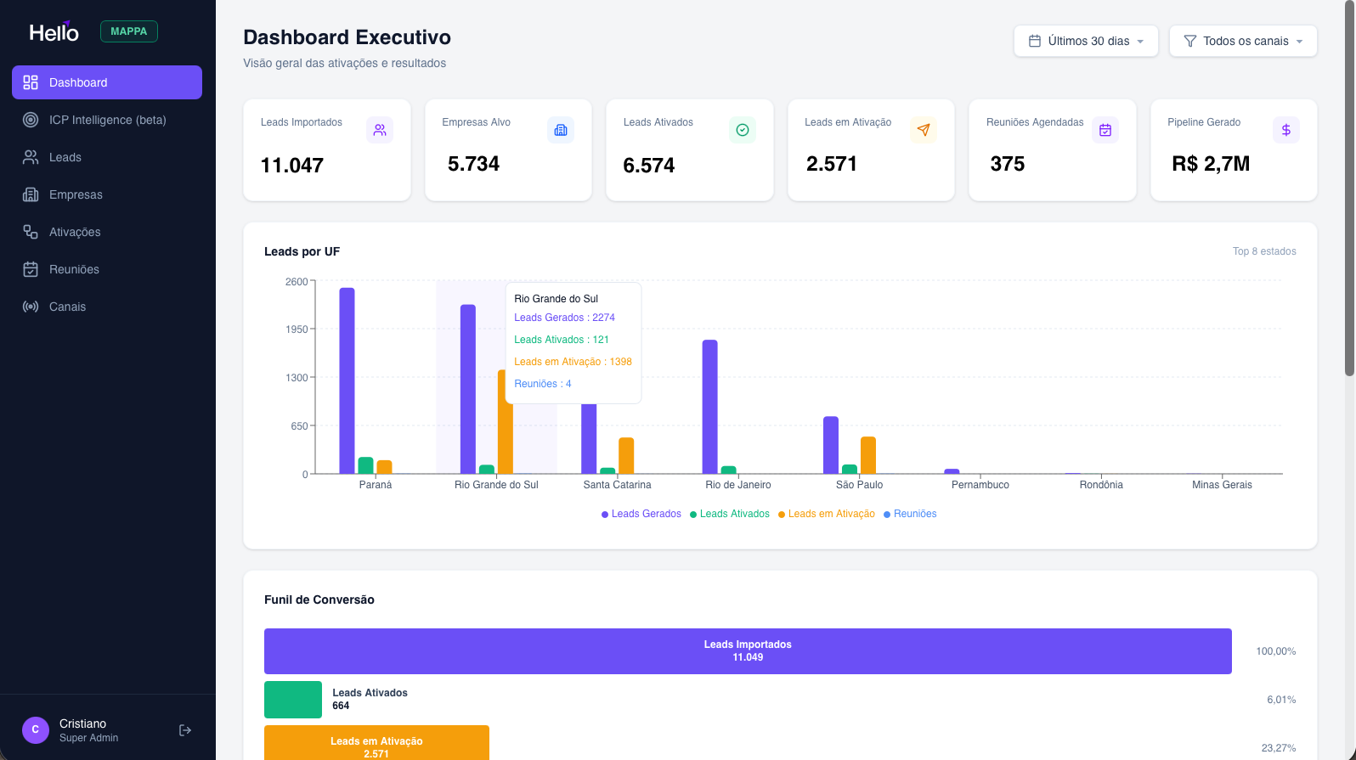Click the paper plane icon on Leads em Ativação

pos(924,130)
